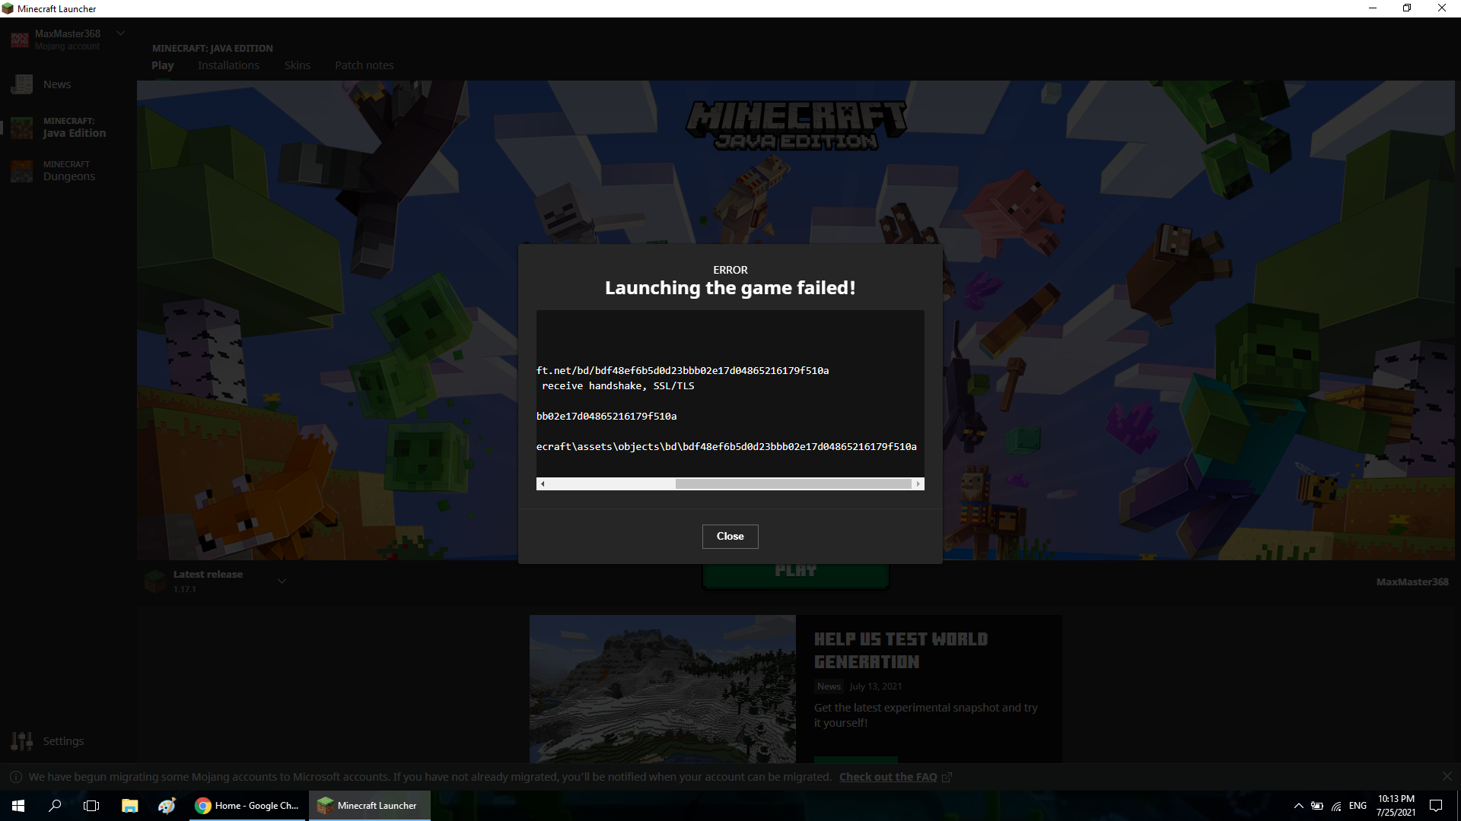Click the MaxMaster368 account avatar
Screen dimensions: 1461x821
[x=20, y=40]
